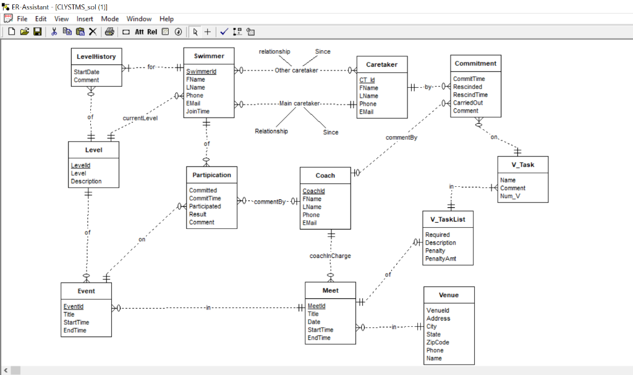Select the Att attribute tool

tap(139, 32)
